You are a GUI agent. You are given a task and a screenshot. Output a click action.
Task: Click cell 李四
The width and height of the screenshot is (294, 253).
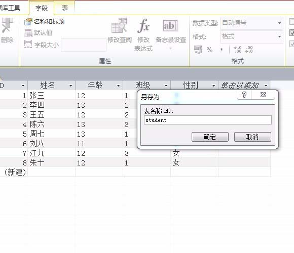51,105
